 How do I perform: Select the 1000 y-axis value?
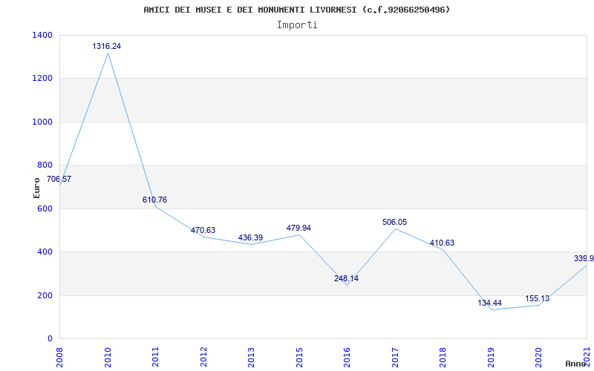click(x=43, y=122)
